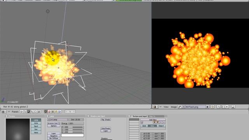Open the lamp datablock browse arrow beside LA:Lamp
The width and height of the screenshot is (249, 140).
click(48, 120)
